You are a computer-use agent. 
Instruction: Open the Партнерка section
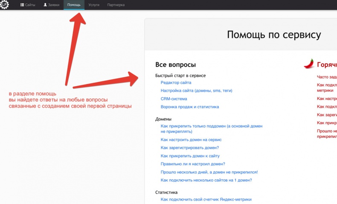(116, 5)
